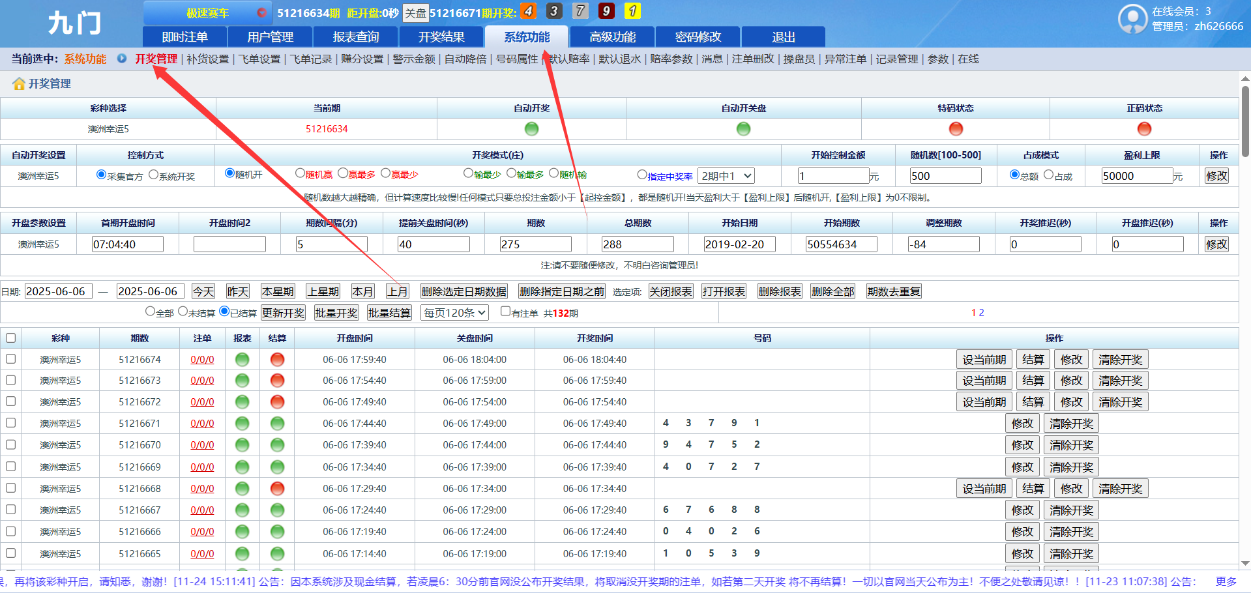This screenshot has height=595, width=1251.
Task: Click the 删除选定日期数据 button
Action: pyautogui.click(x=464, y=291)
